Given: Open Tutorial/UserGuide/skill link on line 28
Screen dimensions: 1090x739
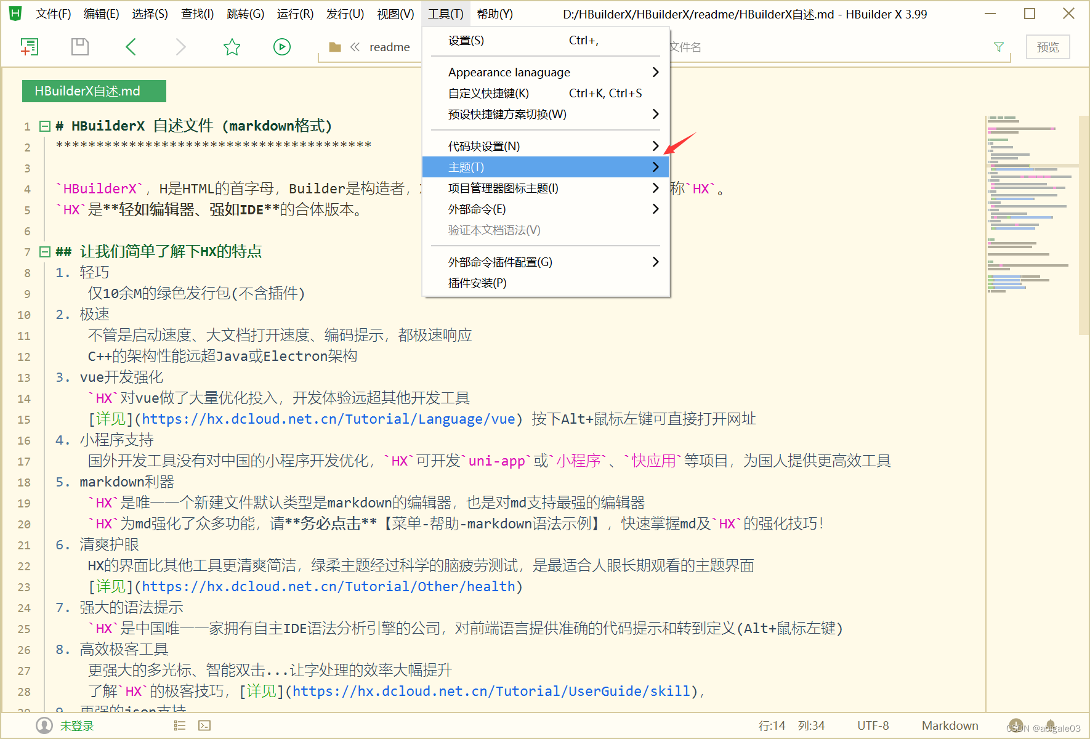Looking at the screenshot, I should pyautogui.click(x=491, y=692).
